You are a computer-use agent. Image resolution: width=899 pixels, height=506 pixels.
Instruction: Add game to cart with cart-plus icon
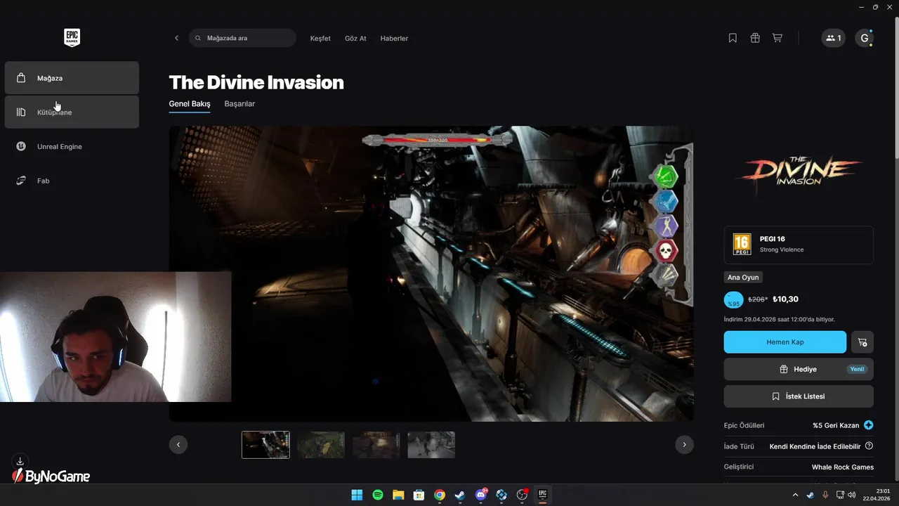tap(862, 342)
